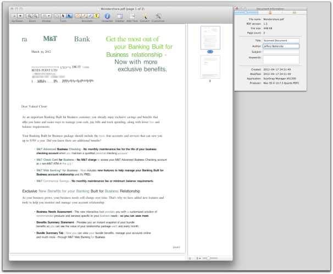333x274 pixels.
Task: Select the arrow pointer tool
Action: pos(63,16)
